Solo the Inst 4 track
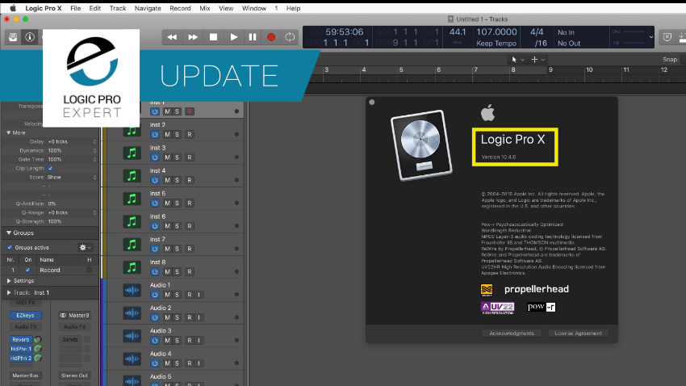This screenshot has height=386, width=686. click(x=178, y=180)
